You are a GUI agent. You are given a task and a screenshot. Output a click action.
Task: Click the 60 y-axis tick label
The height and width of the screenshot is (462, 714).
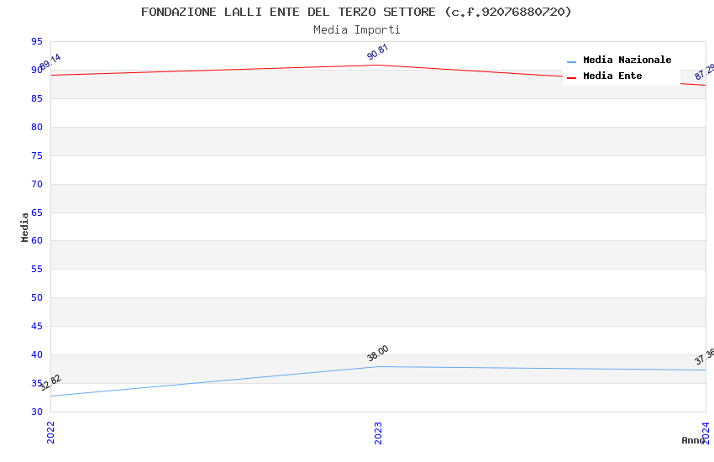[37, 240]
